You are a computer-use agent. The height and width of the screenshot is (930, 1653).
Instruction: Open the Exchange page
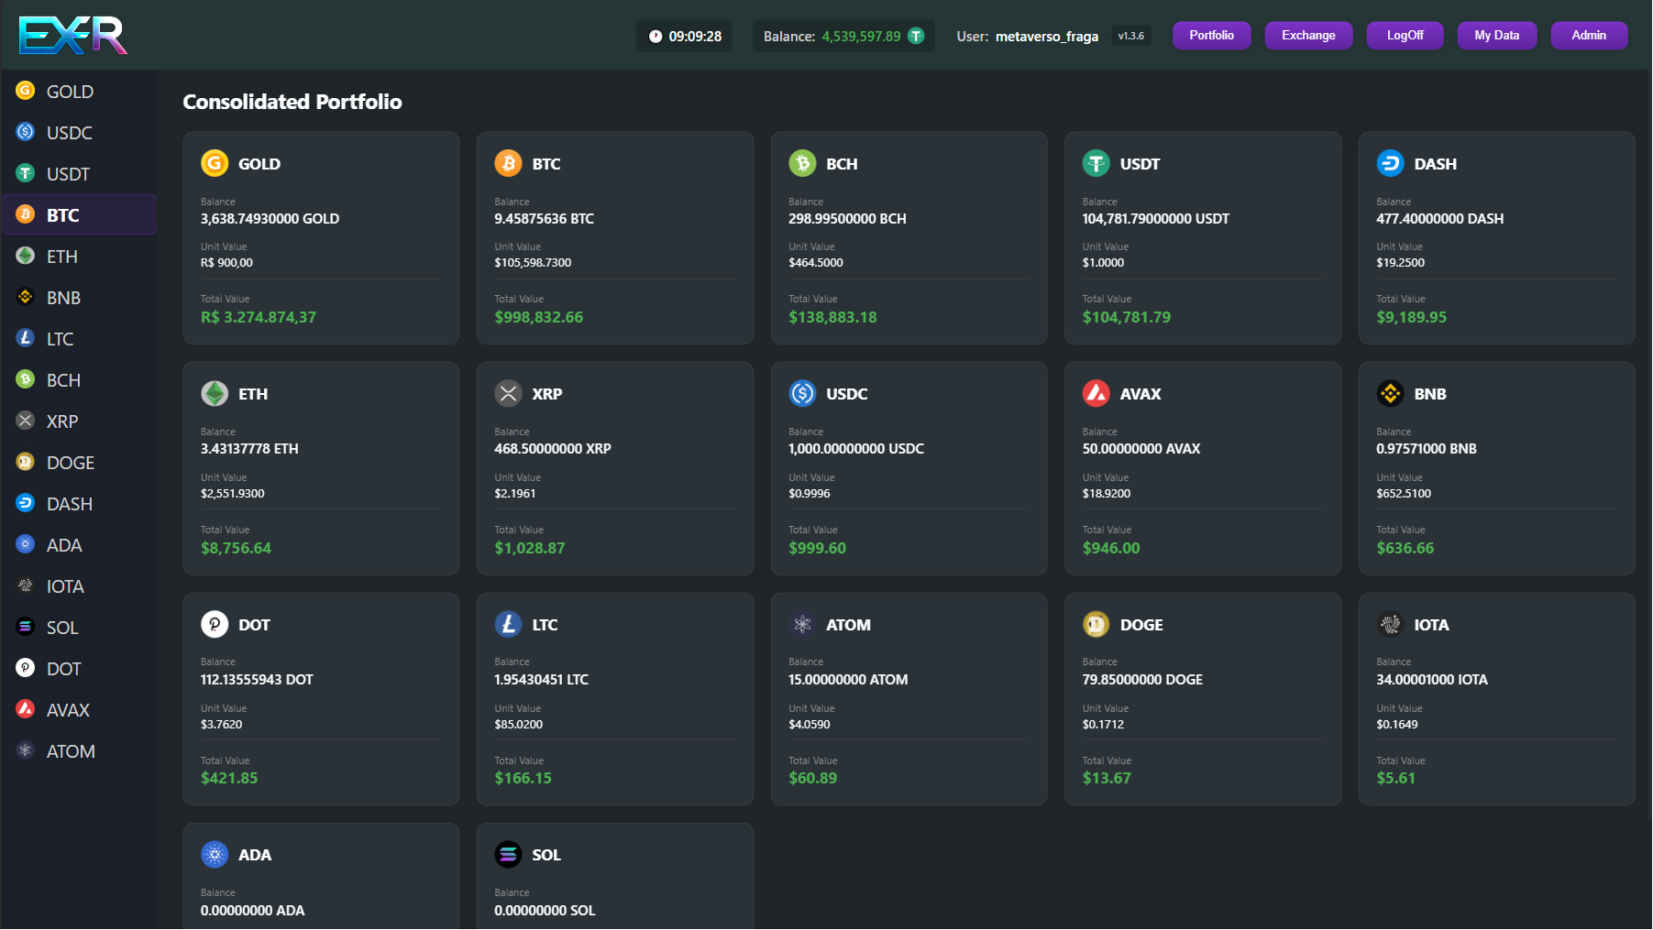(x=1308, y=36)
